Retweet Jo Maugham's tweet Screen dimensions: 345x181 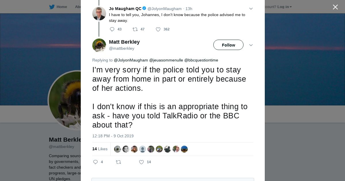click(x=135, y=29)
